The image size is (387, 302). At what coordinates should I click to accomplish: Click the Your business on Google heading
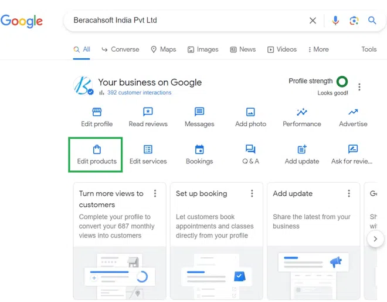pos(150,82)
